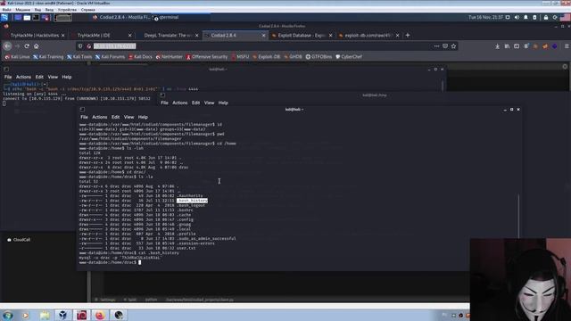Open Firefox page actions three-dot menu
The image size is (571, 321).
tap(436, 46)
